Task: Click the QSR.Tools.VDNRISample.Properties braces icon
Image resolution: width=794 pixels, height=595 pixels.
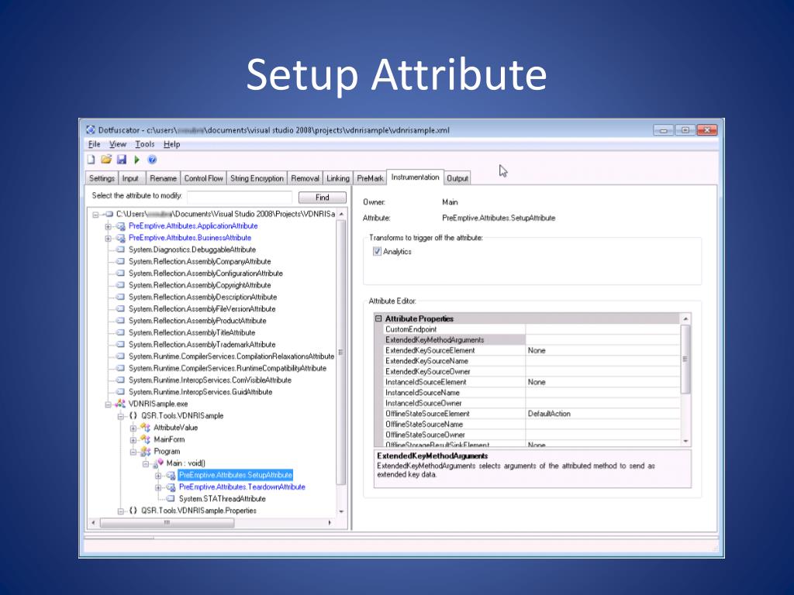Action: pos(133,511)
